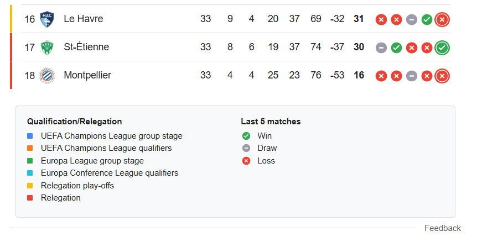This screenshot has height=242, width=482.
Task: Open the Montpellier team name
Action: click(87, 75)
